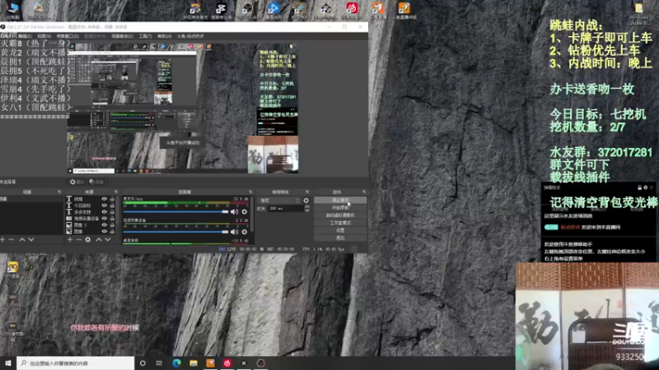Image resolution: width=659 pixels, height=370 pixels.
Task: Click the 停止推流 button
Action: pos(340,201)
